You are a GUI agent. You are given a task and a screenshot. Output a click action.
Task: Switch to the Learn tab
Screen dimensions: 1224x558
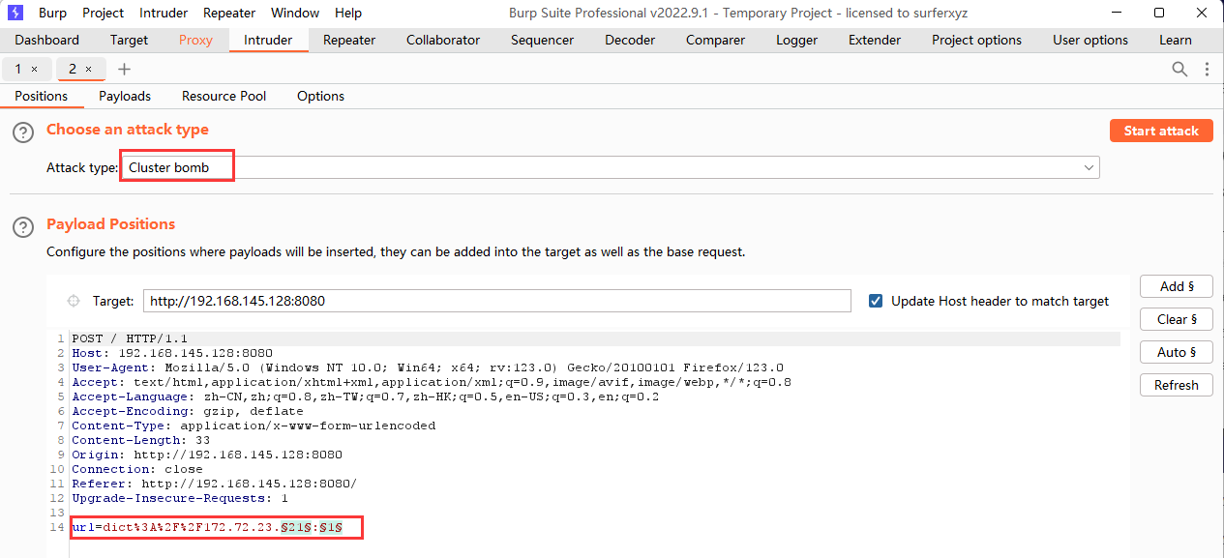coord(1176,40)
